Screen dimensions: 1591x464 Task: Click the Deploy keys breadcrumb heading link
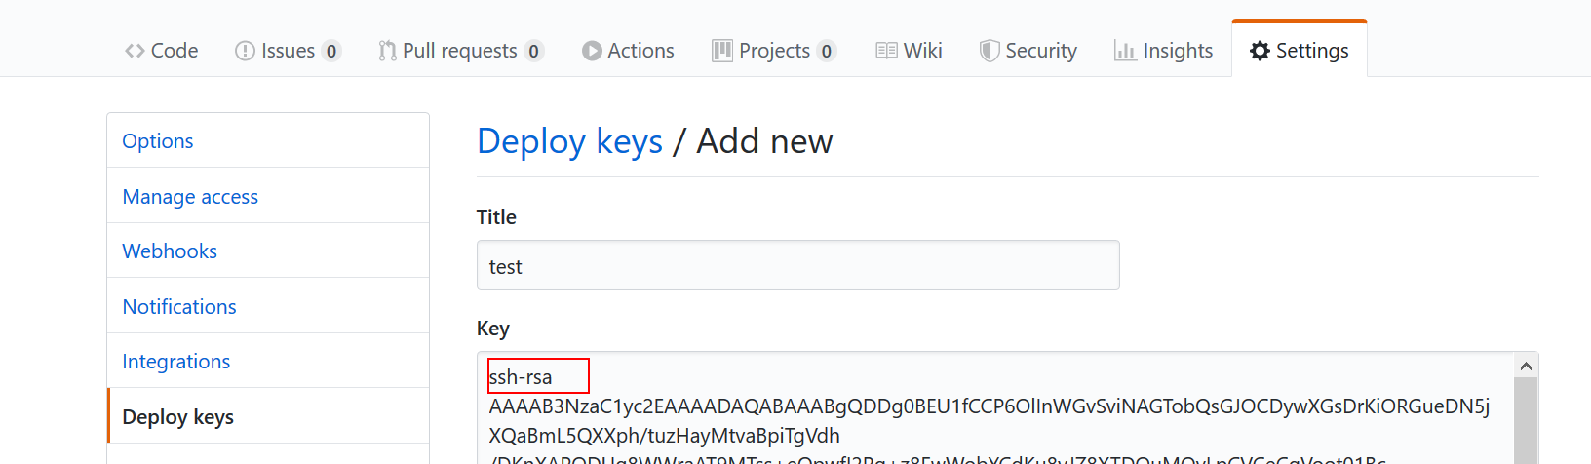[x=569, y=142]
